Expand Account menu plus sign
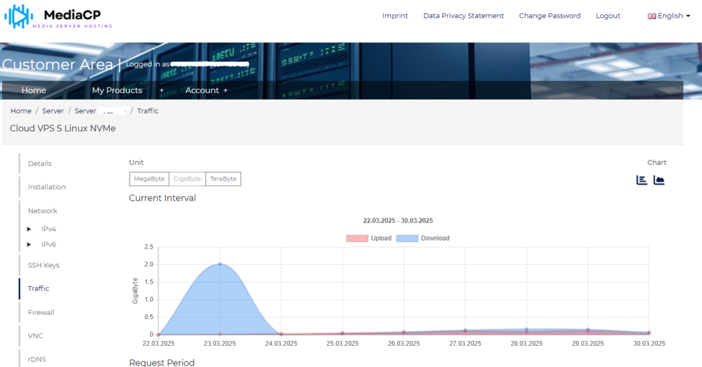This screenshot has height=367, width=702. pos(225,90)
